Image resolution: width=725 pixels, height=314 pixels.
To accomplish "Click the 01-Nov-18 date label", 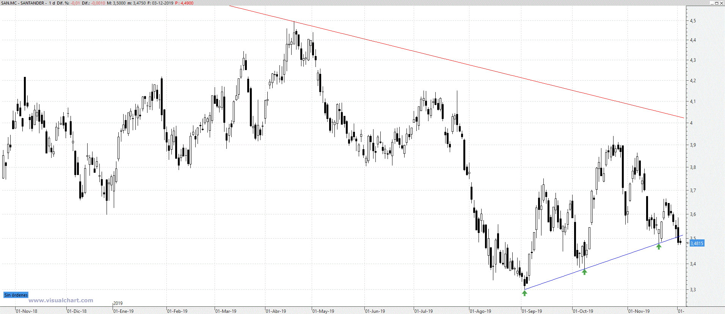I will tap(27, 311).
